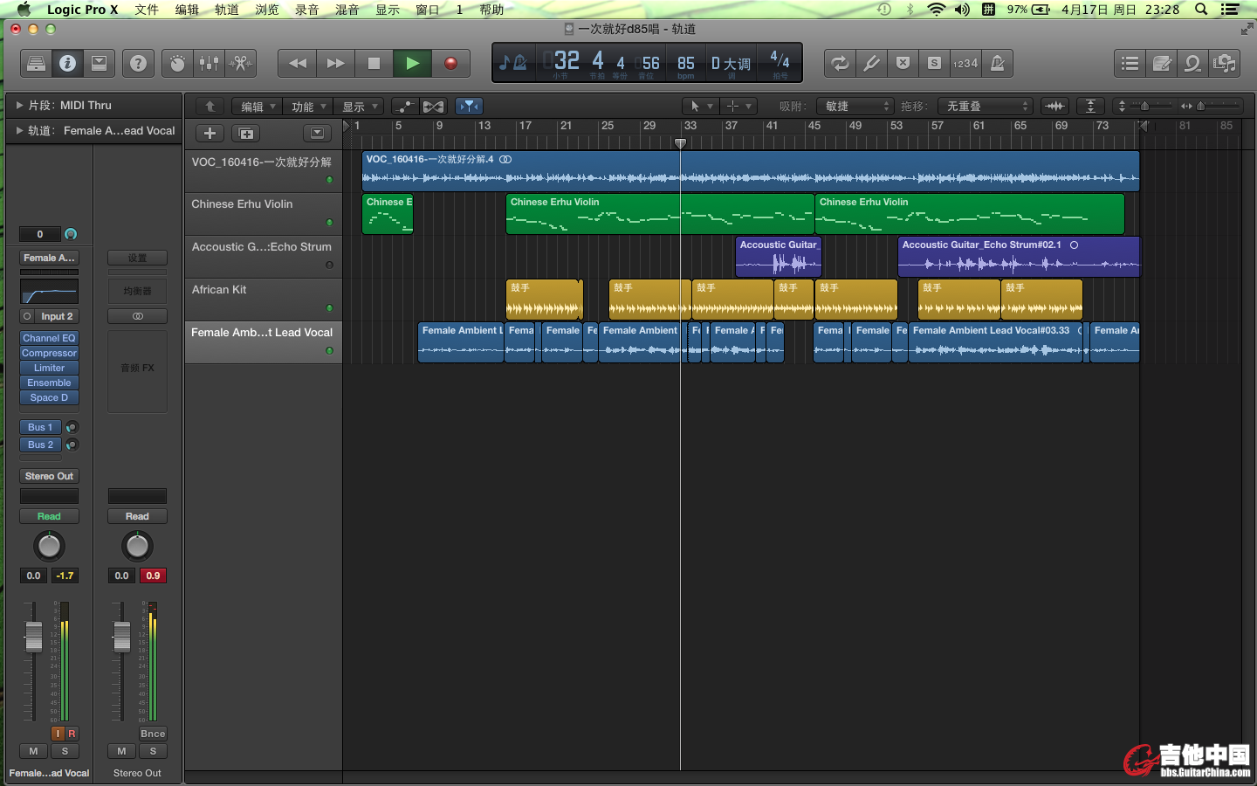The image size is (1257, 786).
Task: Open the Library drawer icon
Action: 36,63
